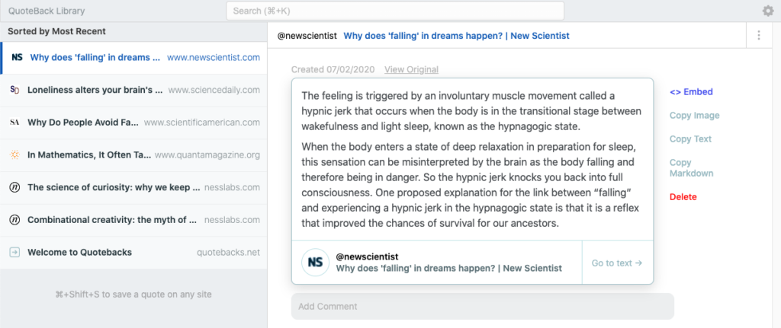This screenshot has width=781, height=328.
Task: Click the Ness Labs icon for curiosity article
Action: tap(14, 187)
